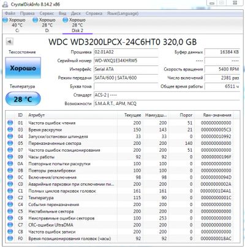The height and width of the screenshot is (247, 245).
Task: Open the Диск menu
Action: click(x=76, y=13)
